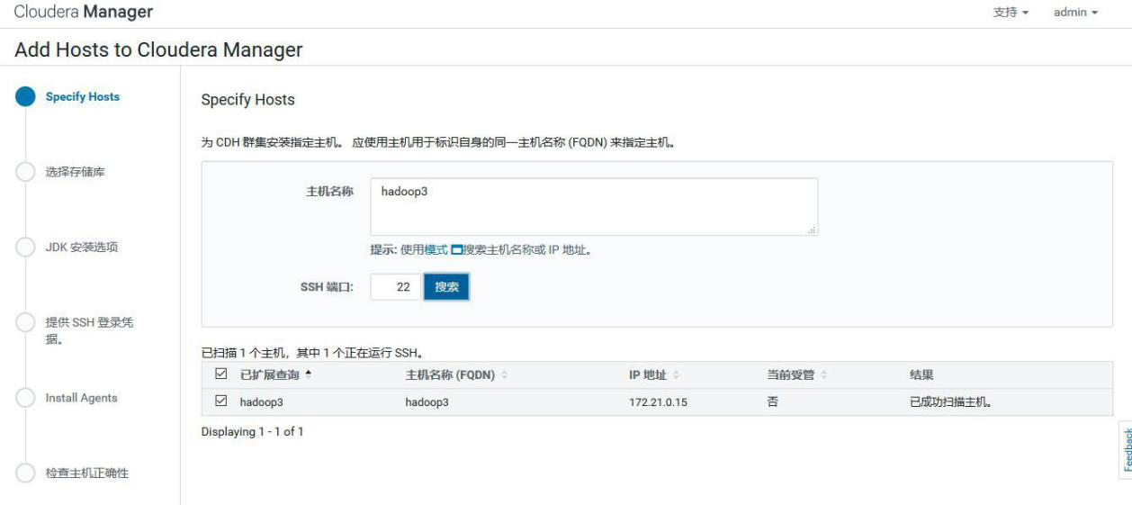
Task: Select the JDK 安装选项 step circle
Action: [26, 248]
